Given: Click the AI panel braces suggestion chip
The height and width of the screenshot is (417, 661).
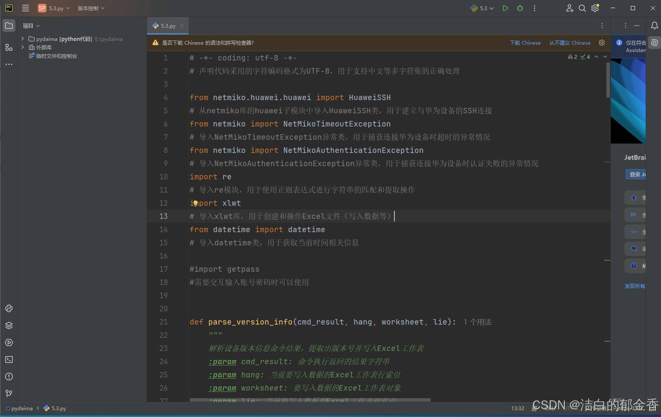Looking at the screenshot, I should [635, 198].
